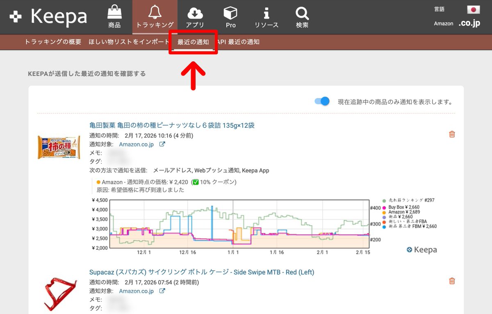Open the 言語 language setting

439,9
